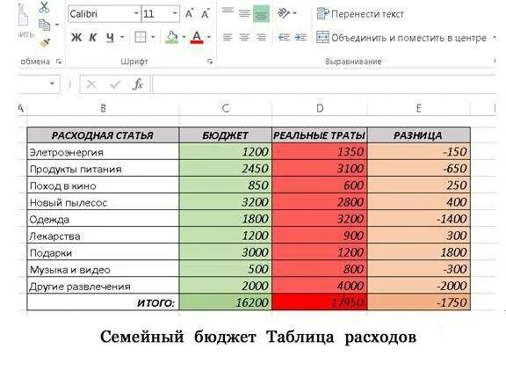Toggle the highlighted bottom align button

pos(261,14)
